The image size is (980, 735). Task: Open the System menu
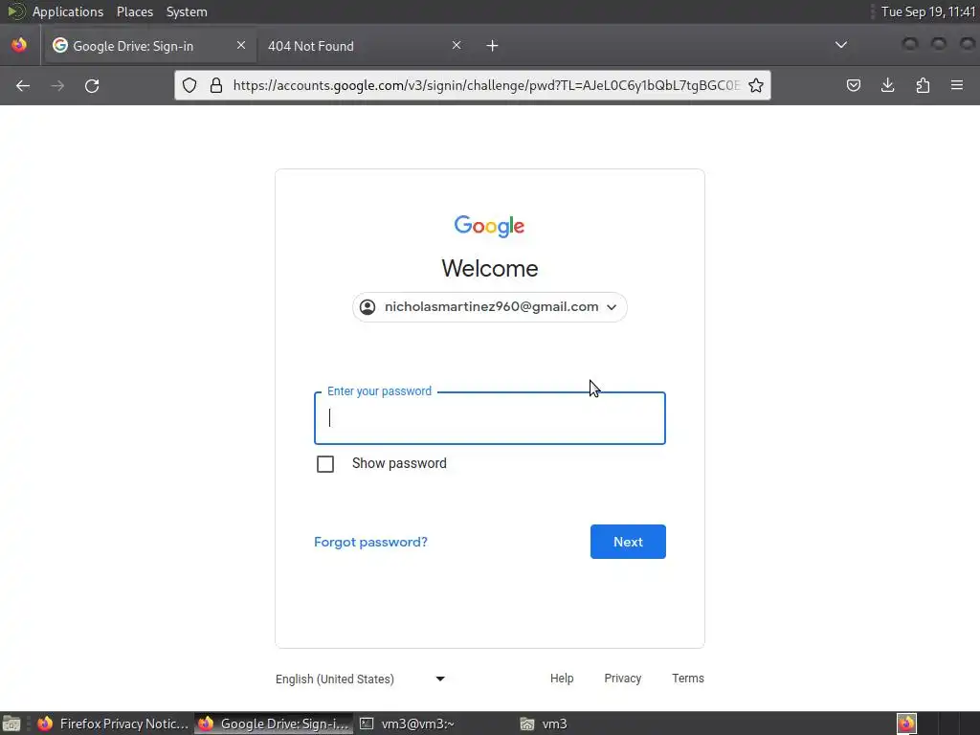click(x=187, y=11)
